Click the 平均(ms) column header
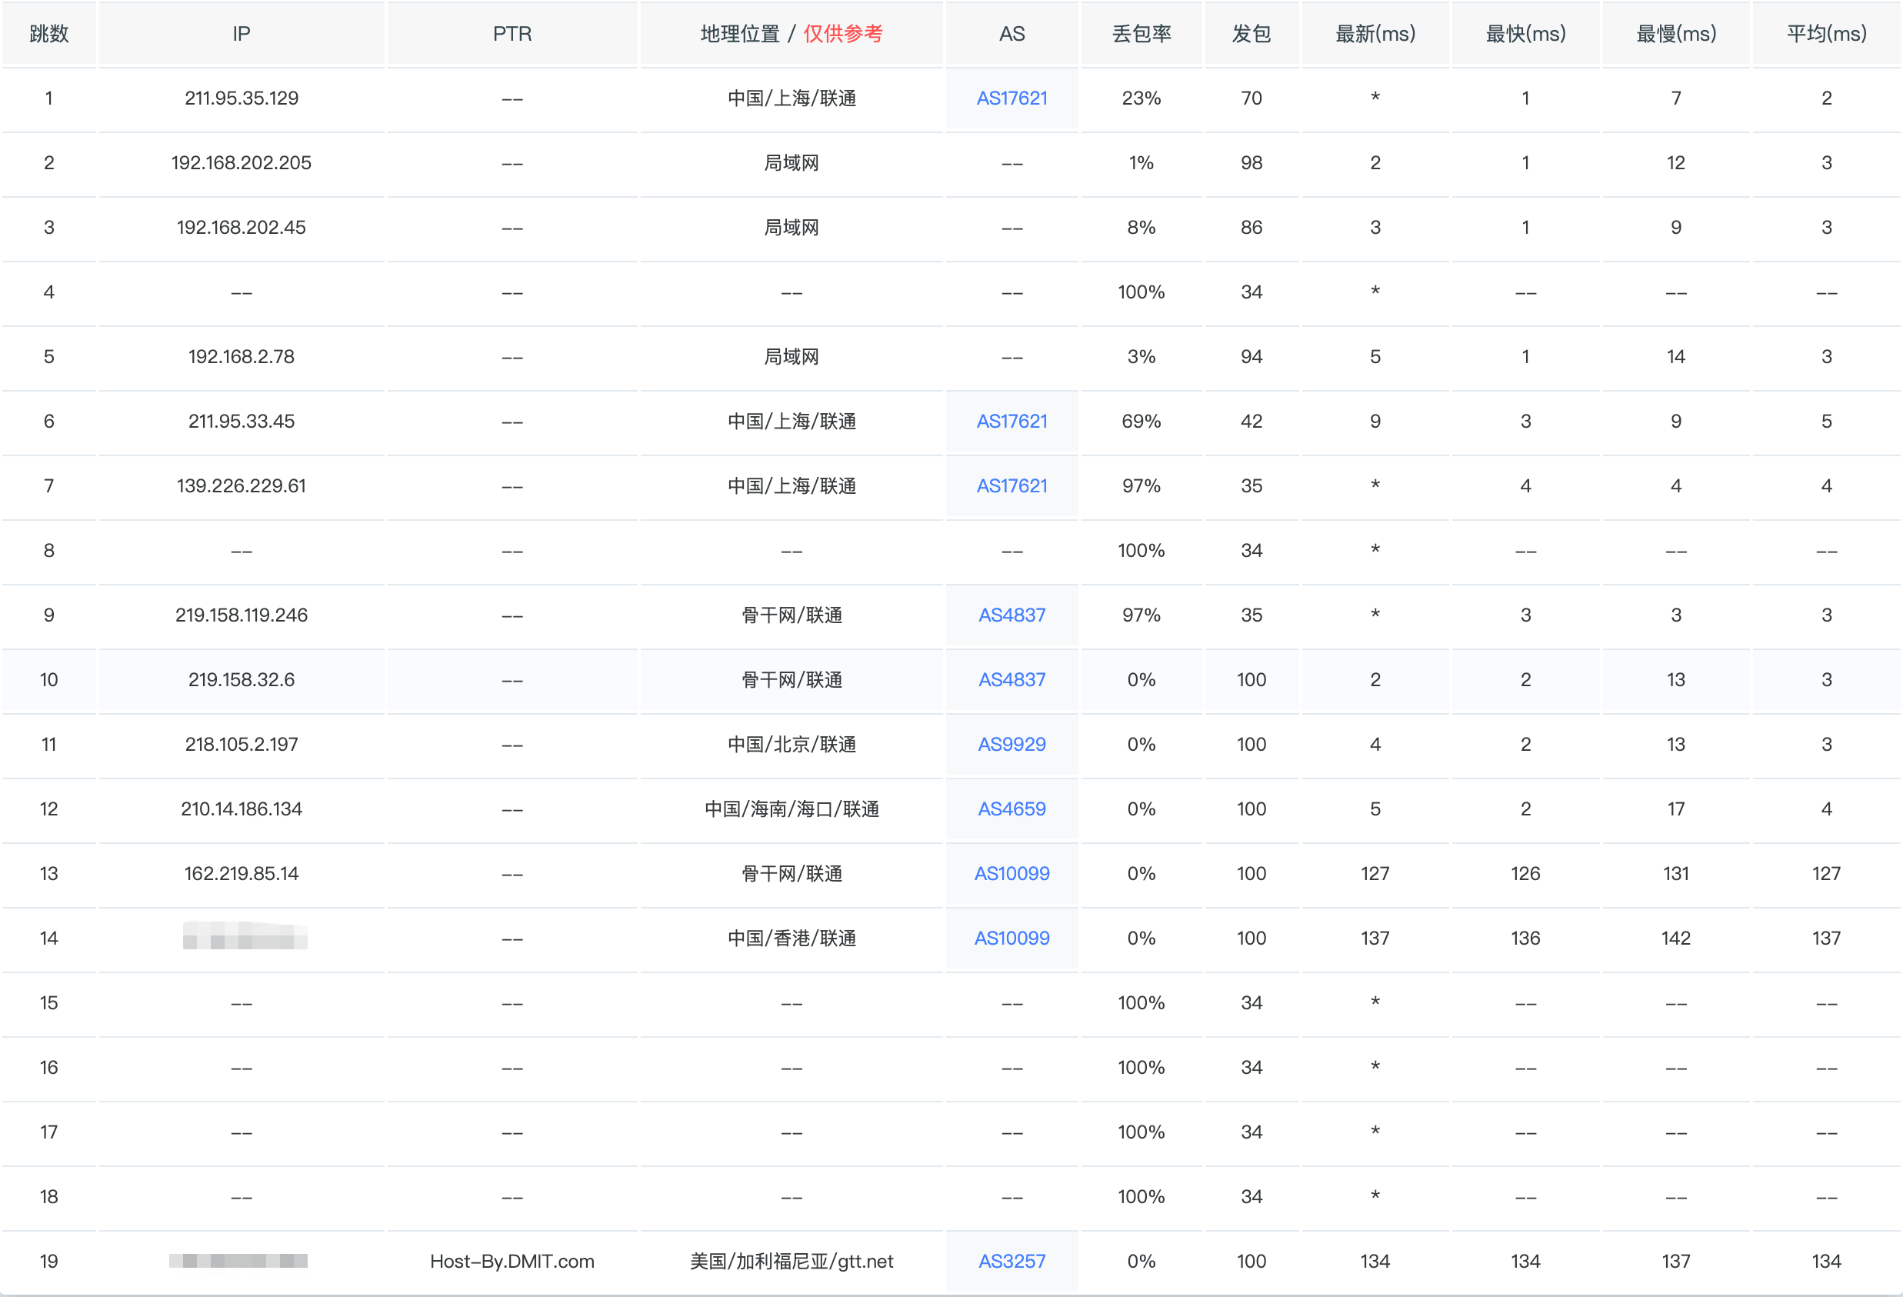Image resolution: width=1903 pixels, height=1297 pixels. pos(1826,34)
